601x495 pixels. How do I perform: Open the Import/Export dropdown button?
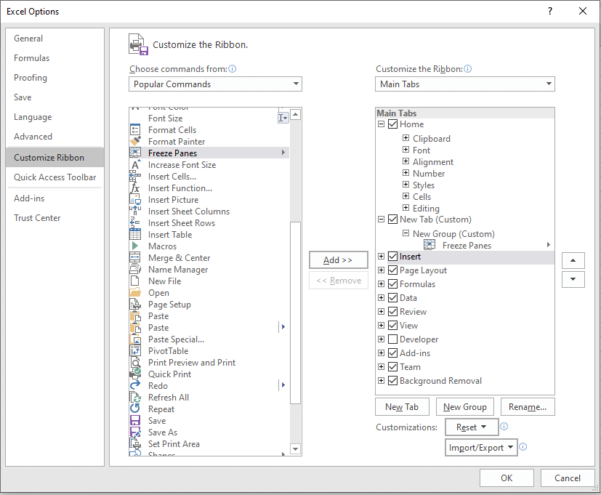pyautogui.click(x=481, y=448)
